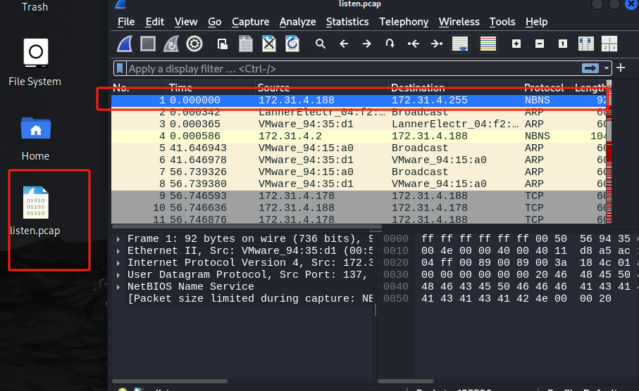
Task: Toggle auto-scroll to last packet
Action: (460, 44)
